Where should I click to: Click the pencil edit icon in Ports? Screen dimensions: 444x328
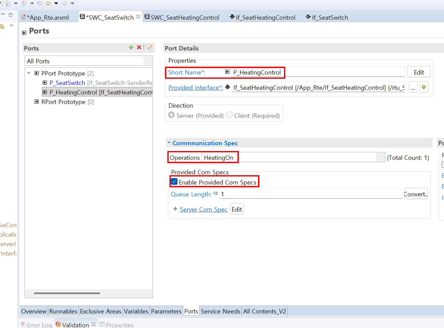(149, 47)
